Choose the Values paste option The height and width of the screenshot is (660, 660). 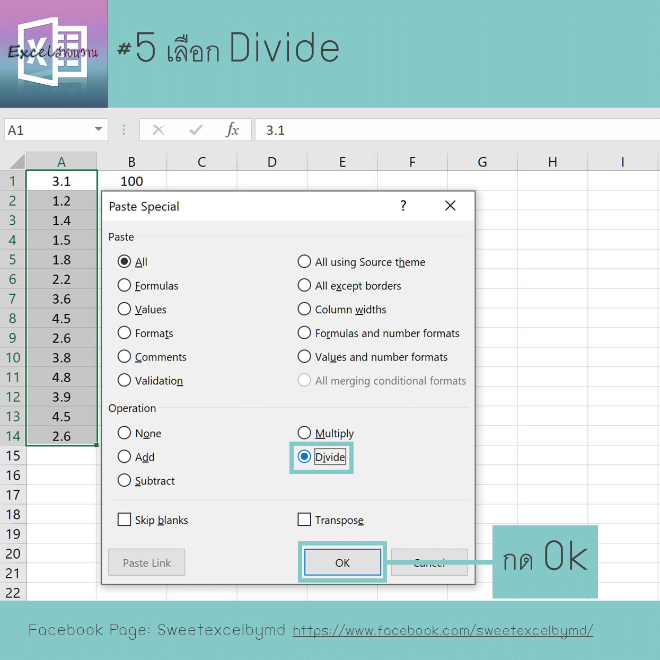(124, 309)
